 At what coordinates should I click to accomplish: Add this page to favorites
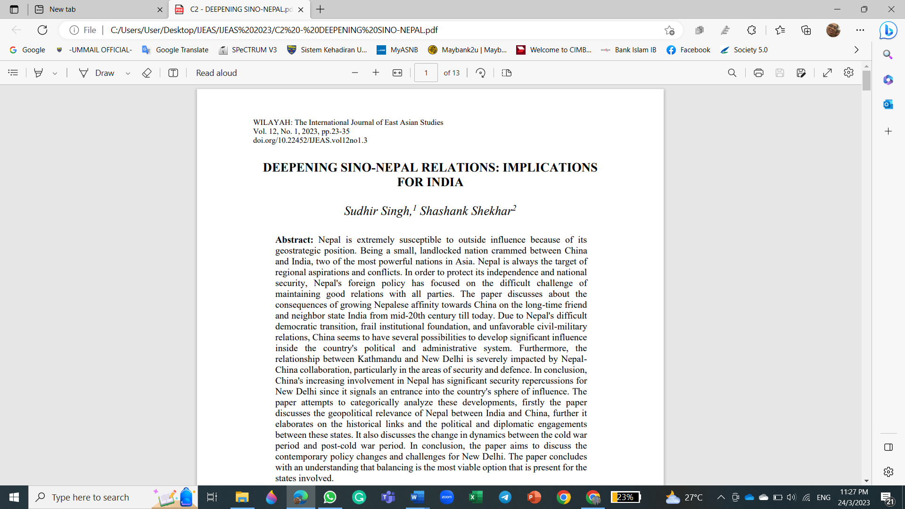[x=669, y=30]
